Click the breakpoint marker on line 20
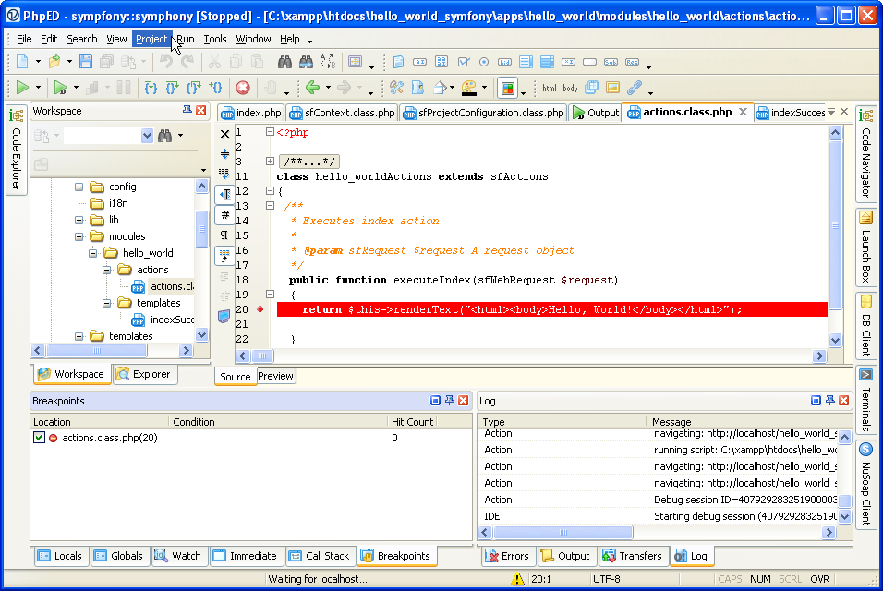883x591 pixels. pyautogui.click(x=261, y=309)
